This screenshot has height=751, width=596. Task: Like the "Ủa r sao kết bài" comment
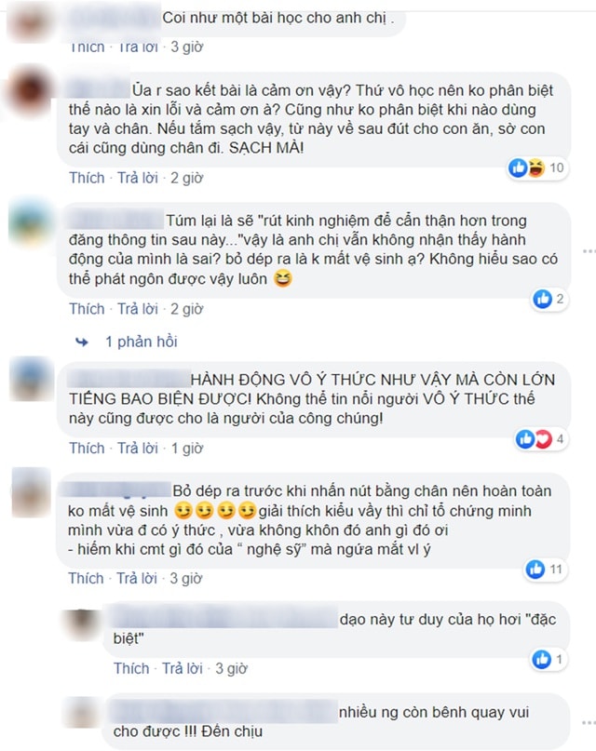[x=87, y=178]
